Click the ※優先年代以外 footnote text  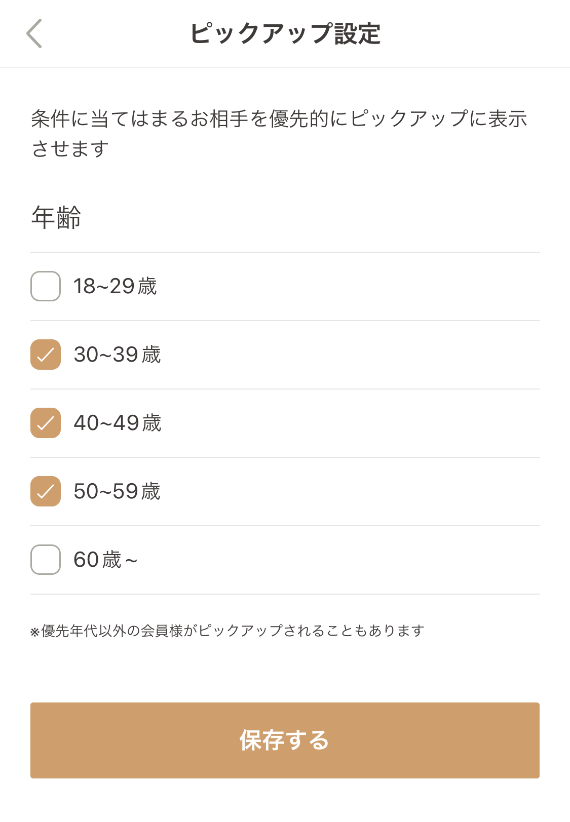[x=227, y=631]
